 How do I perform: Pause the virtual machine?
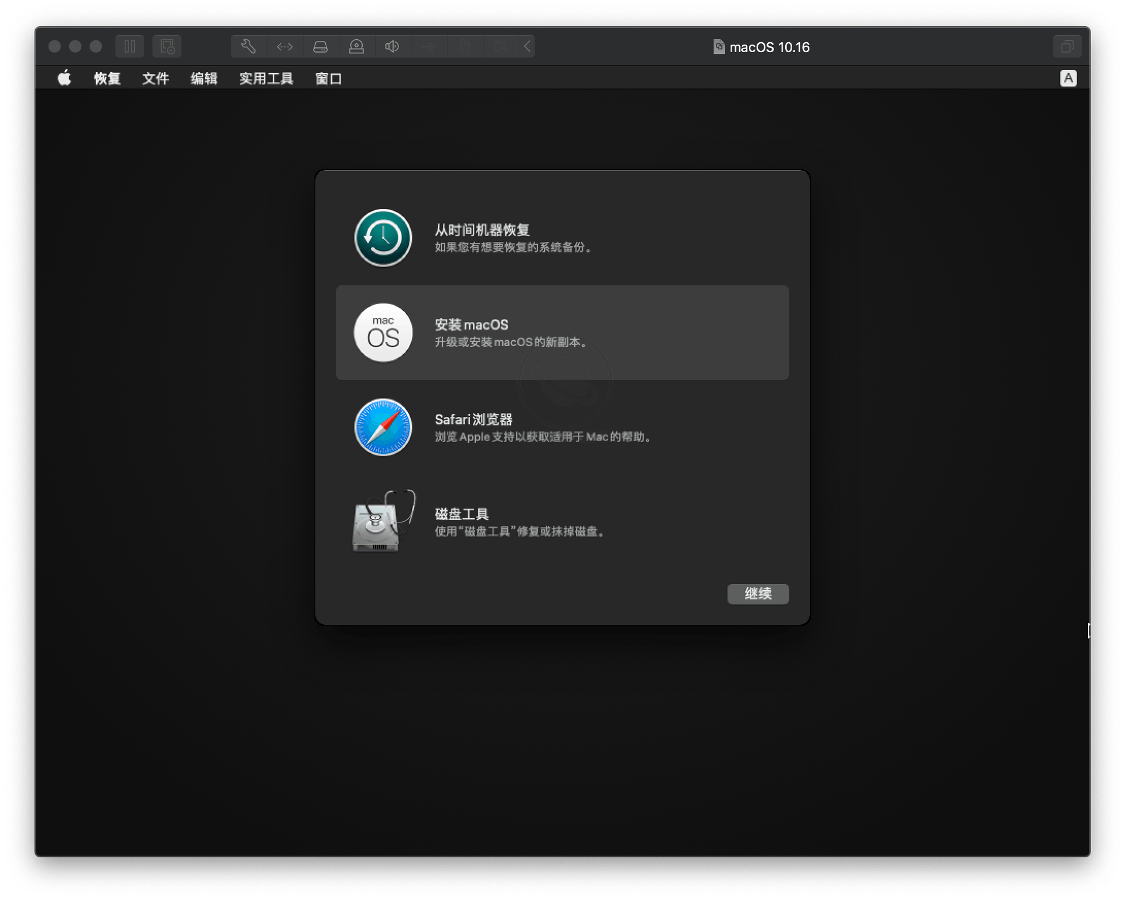129,46
